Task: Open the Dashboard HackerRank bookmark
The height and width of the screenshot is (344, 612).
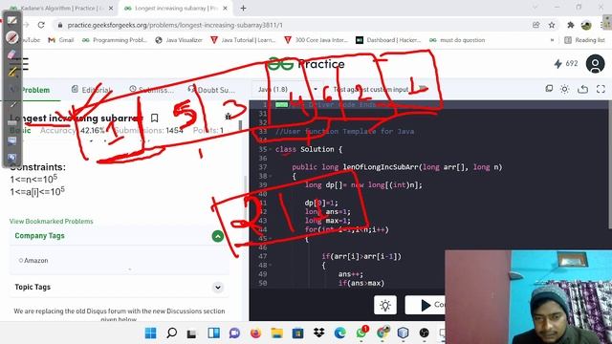Action: point(388,40)
